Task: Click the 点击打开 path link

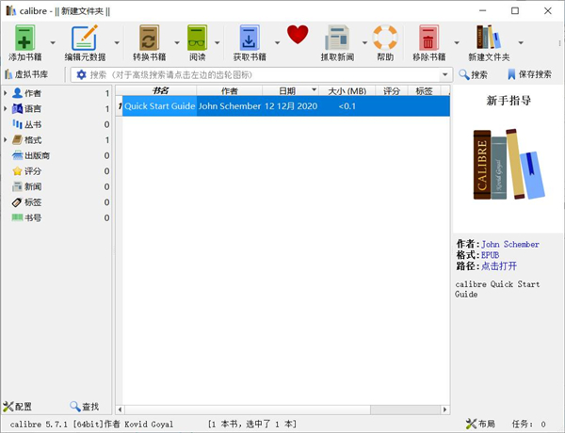Action: pos(499,266)
